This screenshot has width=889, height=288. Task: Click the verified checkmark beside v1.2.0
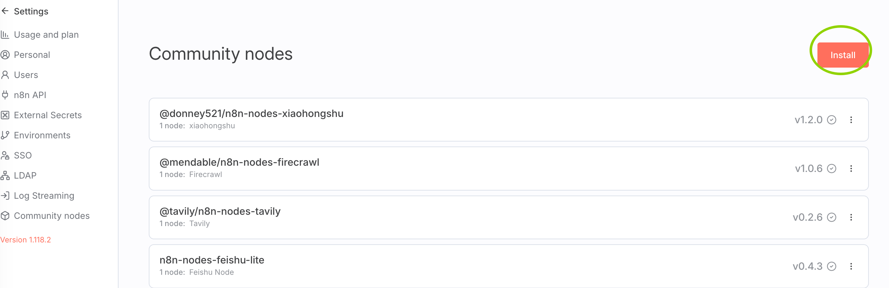click(x=832, y=120)
